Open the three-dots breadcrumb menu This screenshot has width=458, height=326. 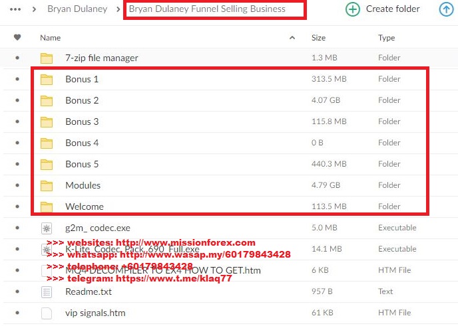pos(15,9)
